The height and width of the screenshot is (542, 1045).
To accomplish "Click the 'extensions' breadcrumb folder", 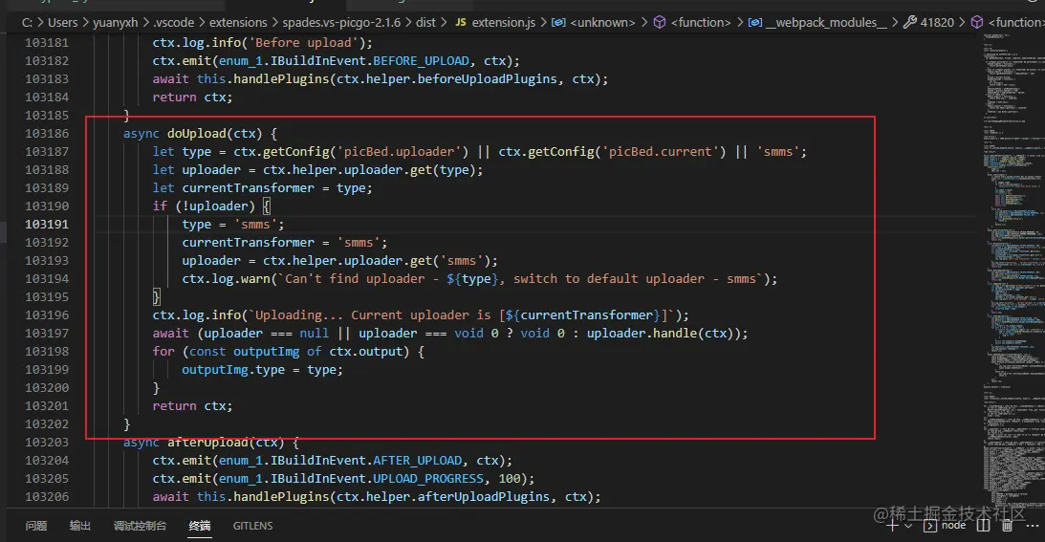I will 238,22.
